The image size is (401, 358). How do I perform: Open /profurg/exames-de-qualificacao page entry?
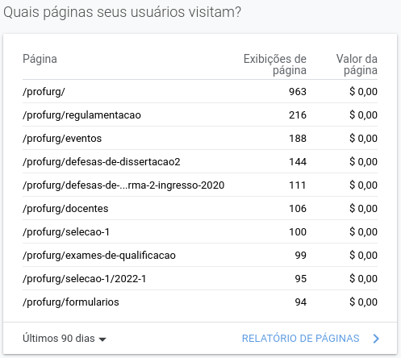click(x=99, y=256)
